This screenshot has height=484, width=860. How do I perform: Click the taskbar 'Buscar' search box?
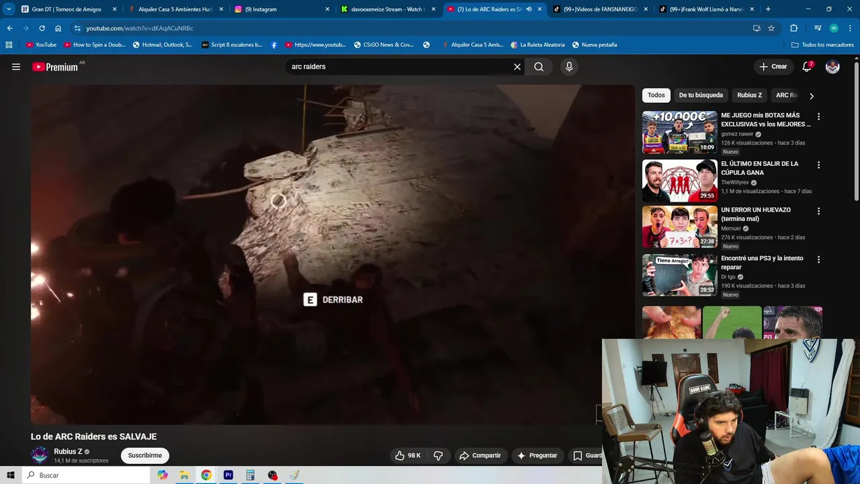tap(86, 475)
